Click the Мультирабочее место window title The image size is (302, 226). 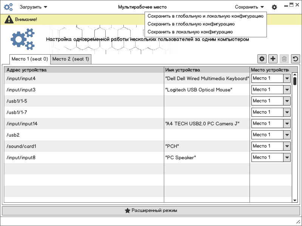pos(142,7)
